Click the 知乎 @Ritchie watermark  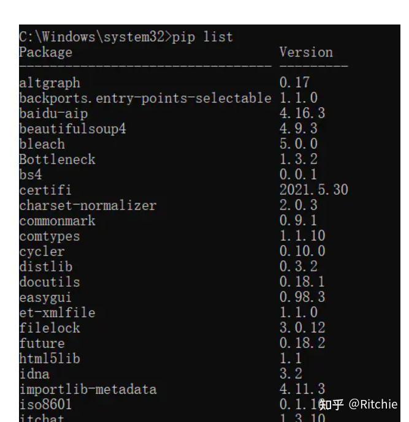click(x=358, y=404)
